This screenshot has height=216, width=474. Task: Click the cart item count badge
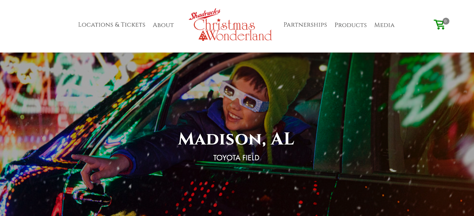click(446, 21)
